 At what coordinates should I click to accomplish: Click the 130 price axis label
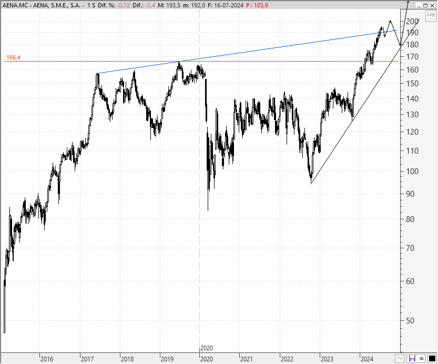pyautogui.click(x=412, y=115)
